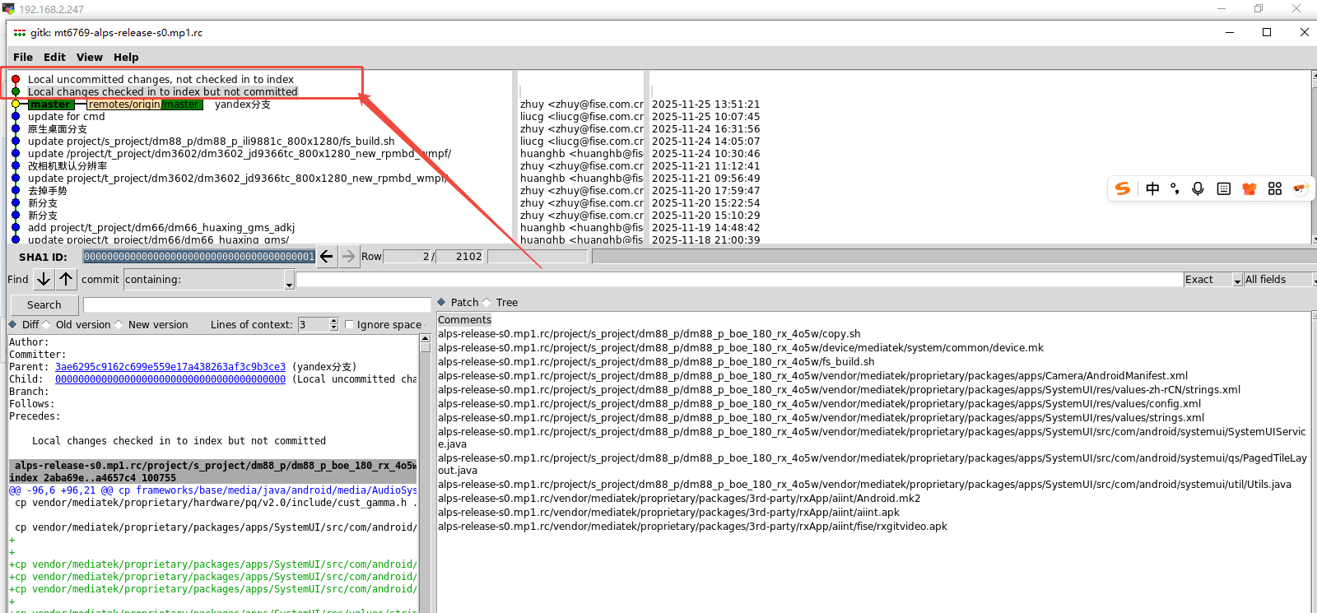
Task: Click commit list scroll-down arrow
Action: coord(1313,239)
